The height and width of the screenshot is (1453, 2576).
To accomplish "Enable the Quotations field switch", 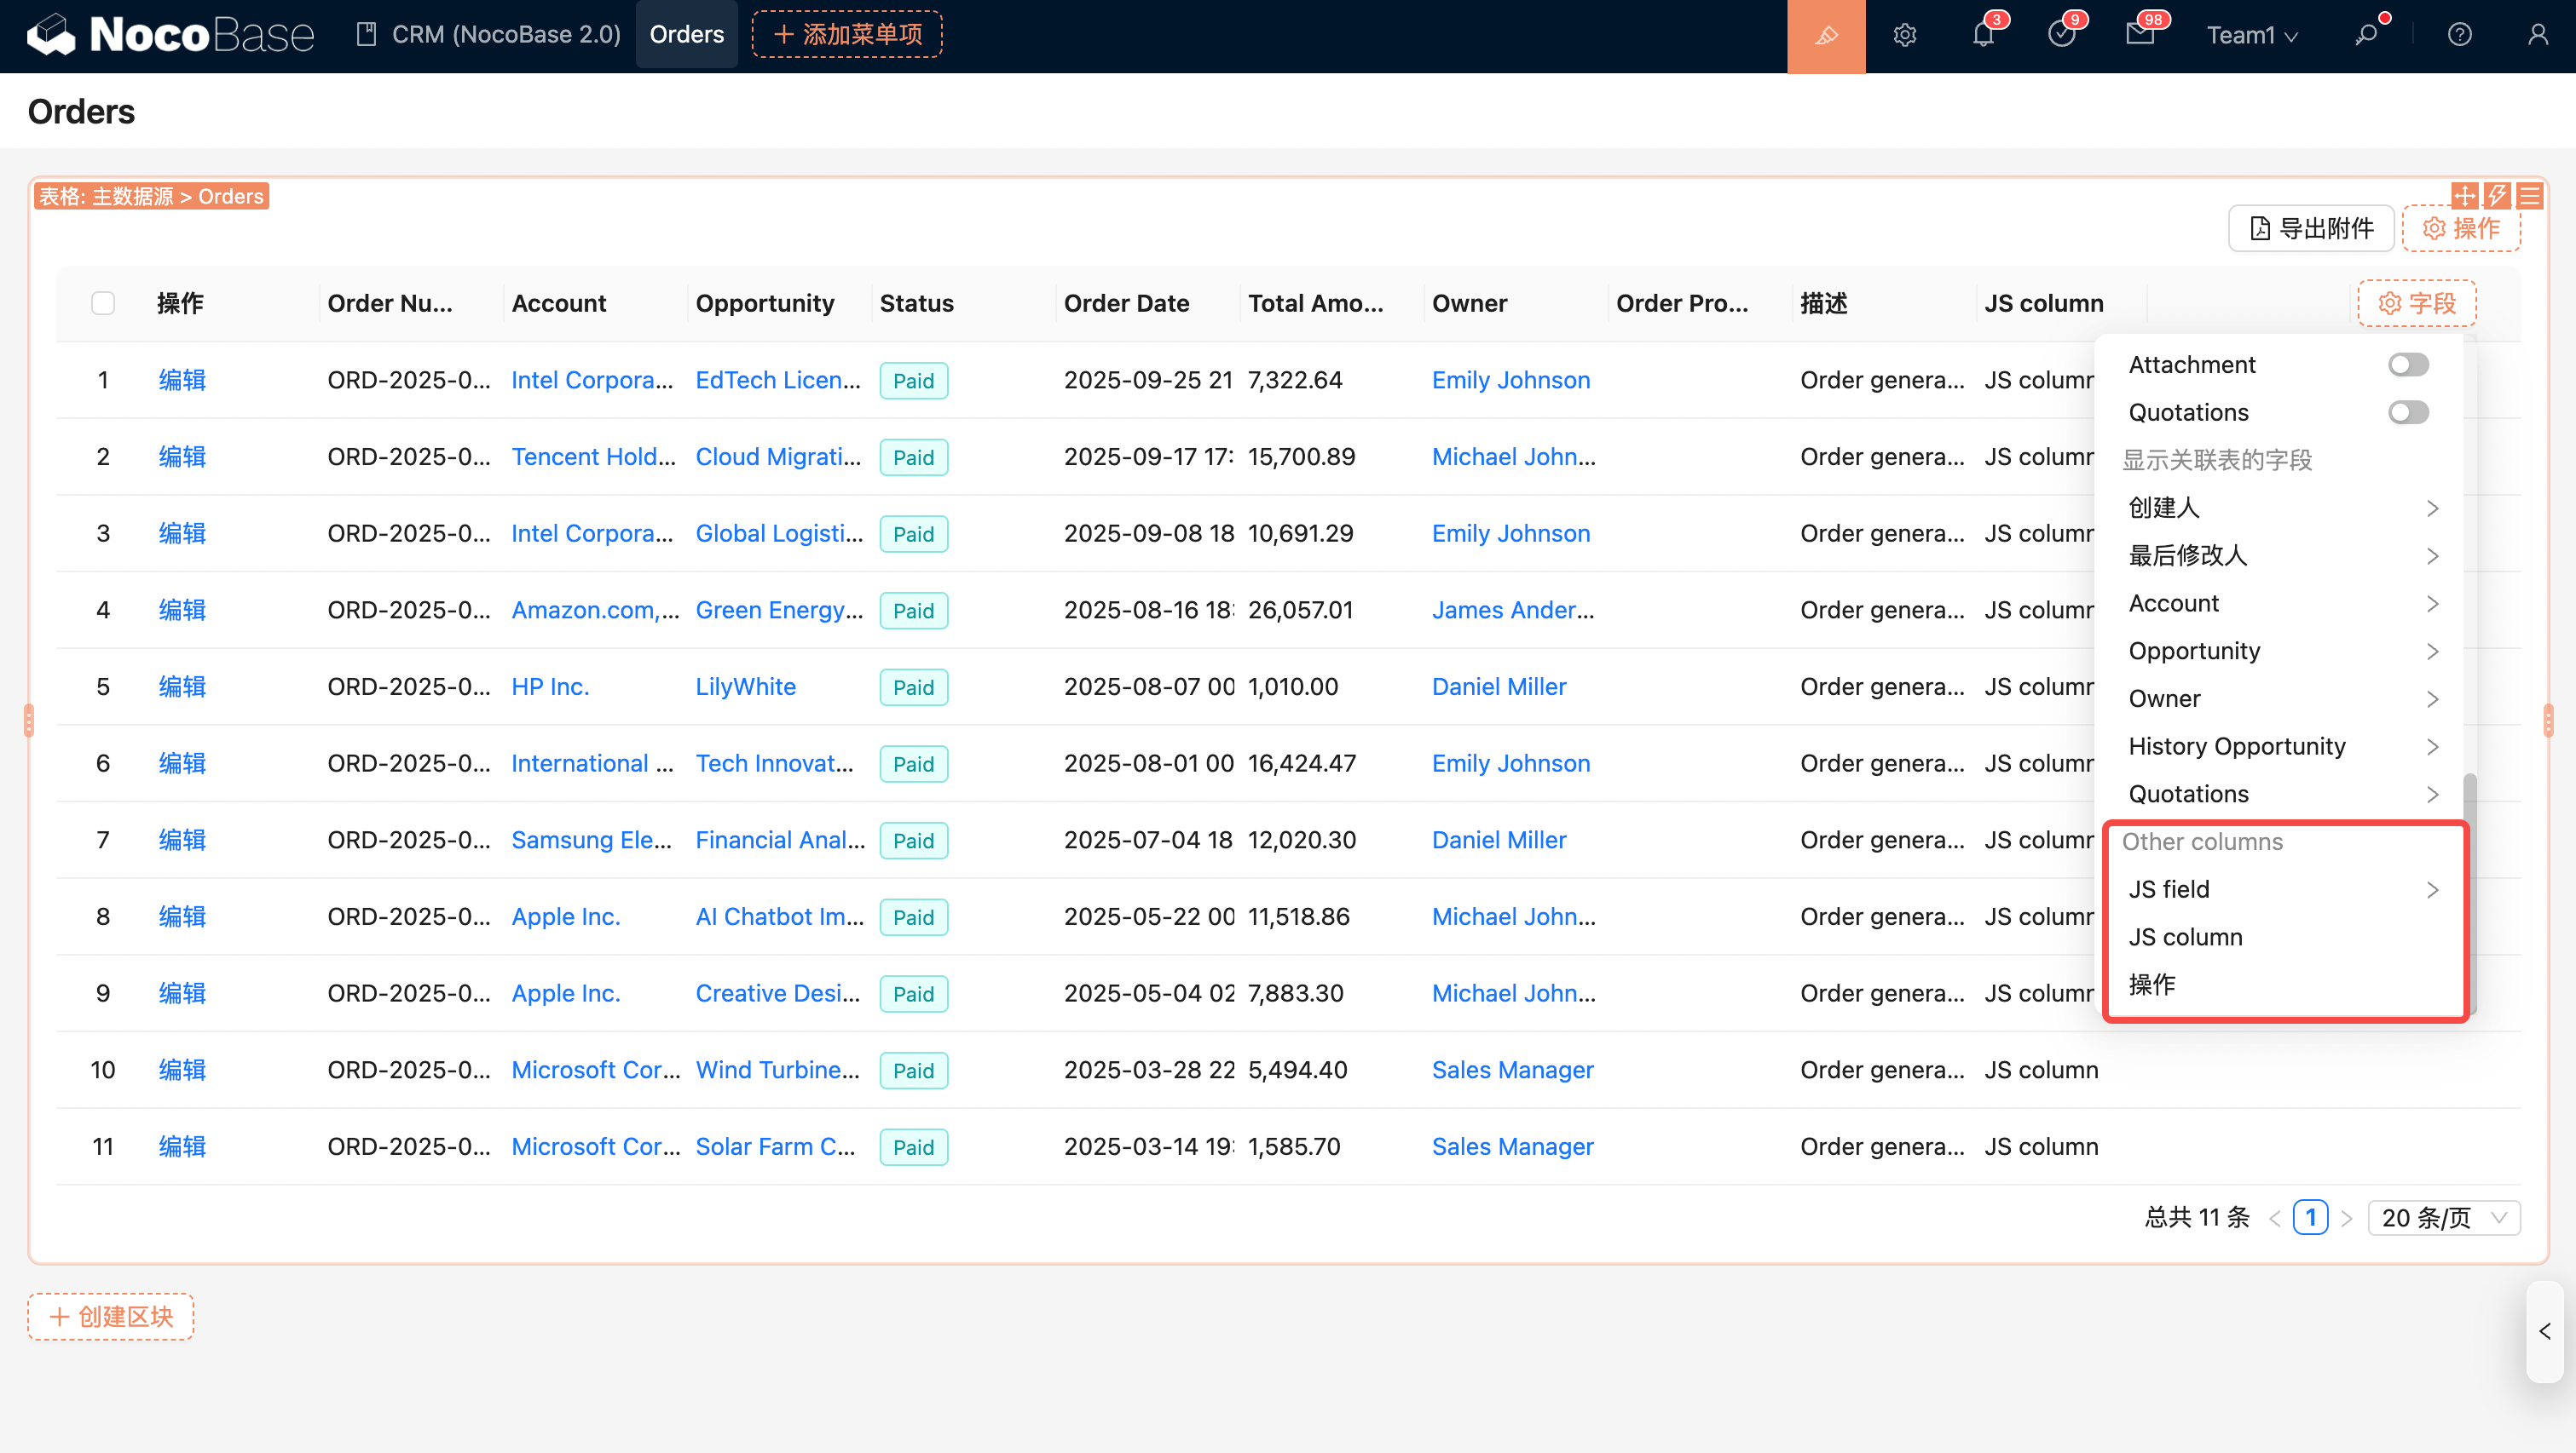I will [x=2408, y=413].
